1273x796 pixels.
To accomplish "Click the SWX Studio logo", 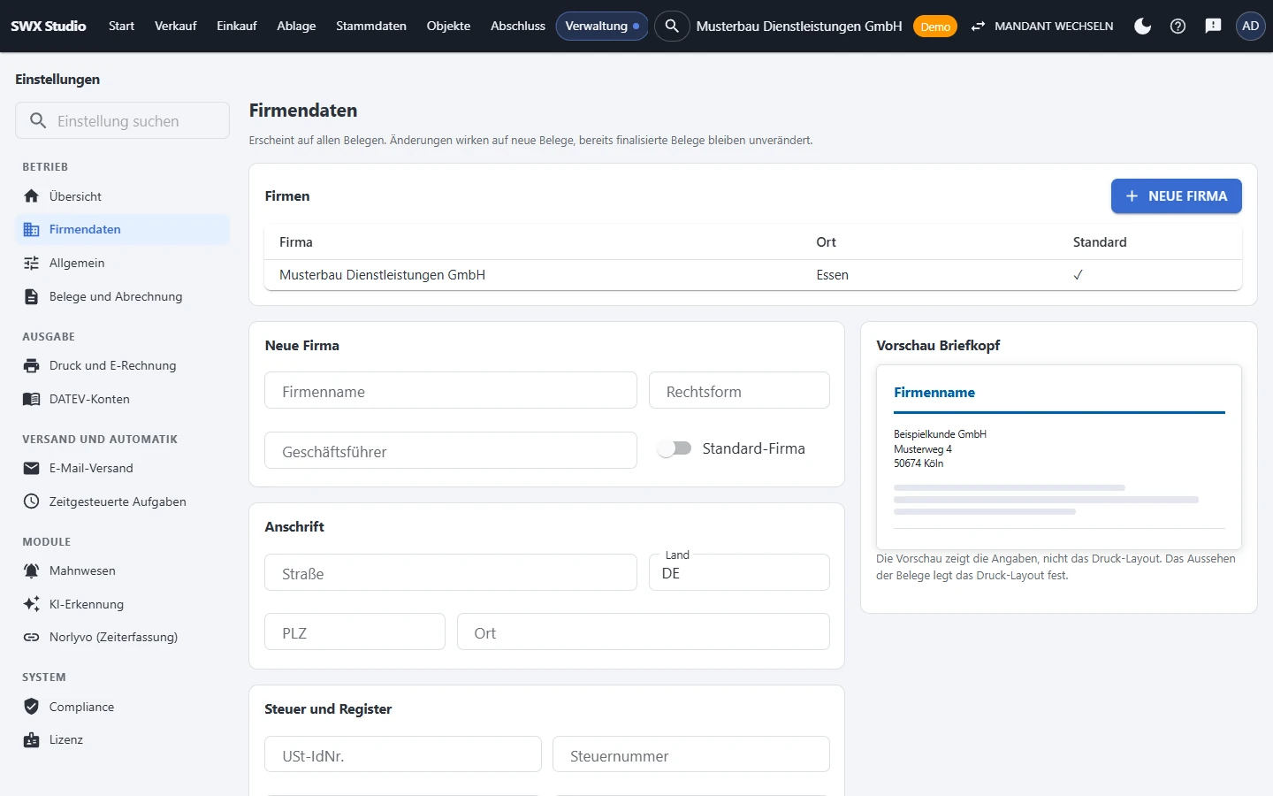I will point(49,26).
